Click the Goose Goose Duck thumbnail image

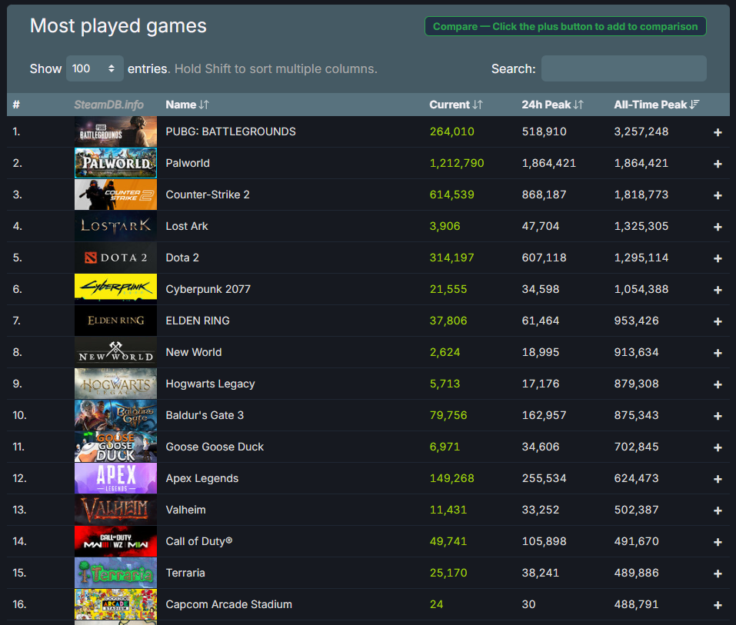coord(115,447)
